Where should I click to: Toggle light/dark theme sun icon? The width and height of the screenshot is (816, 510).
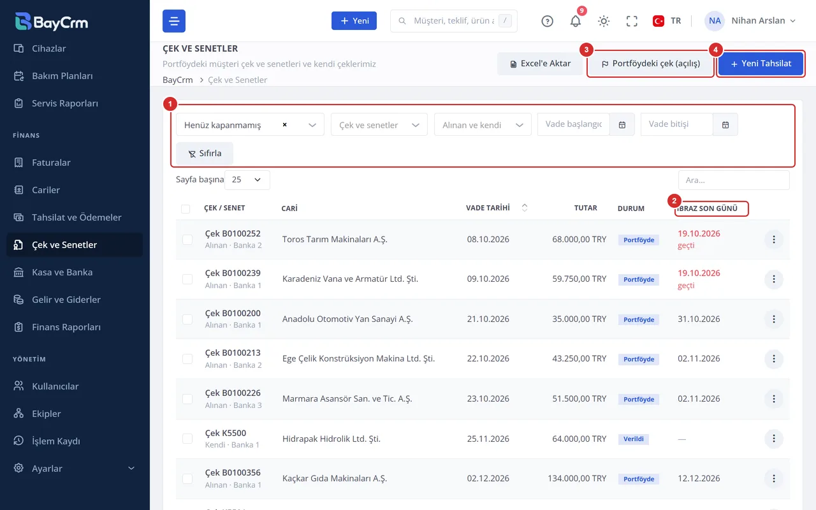tap(604, 21)
